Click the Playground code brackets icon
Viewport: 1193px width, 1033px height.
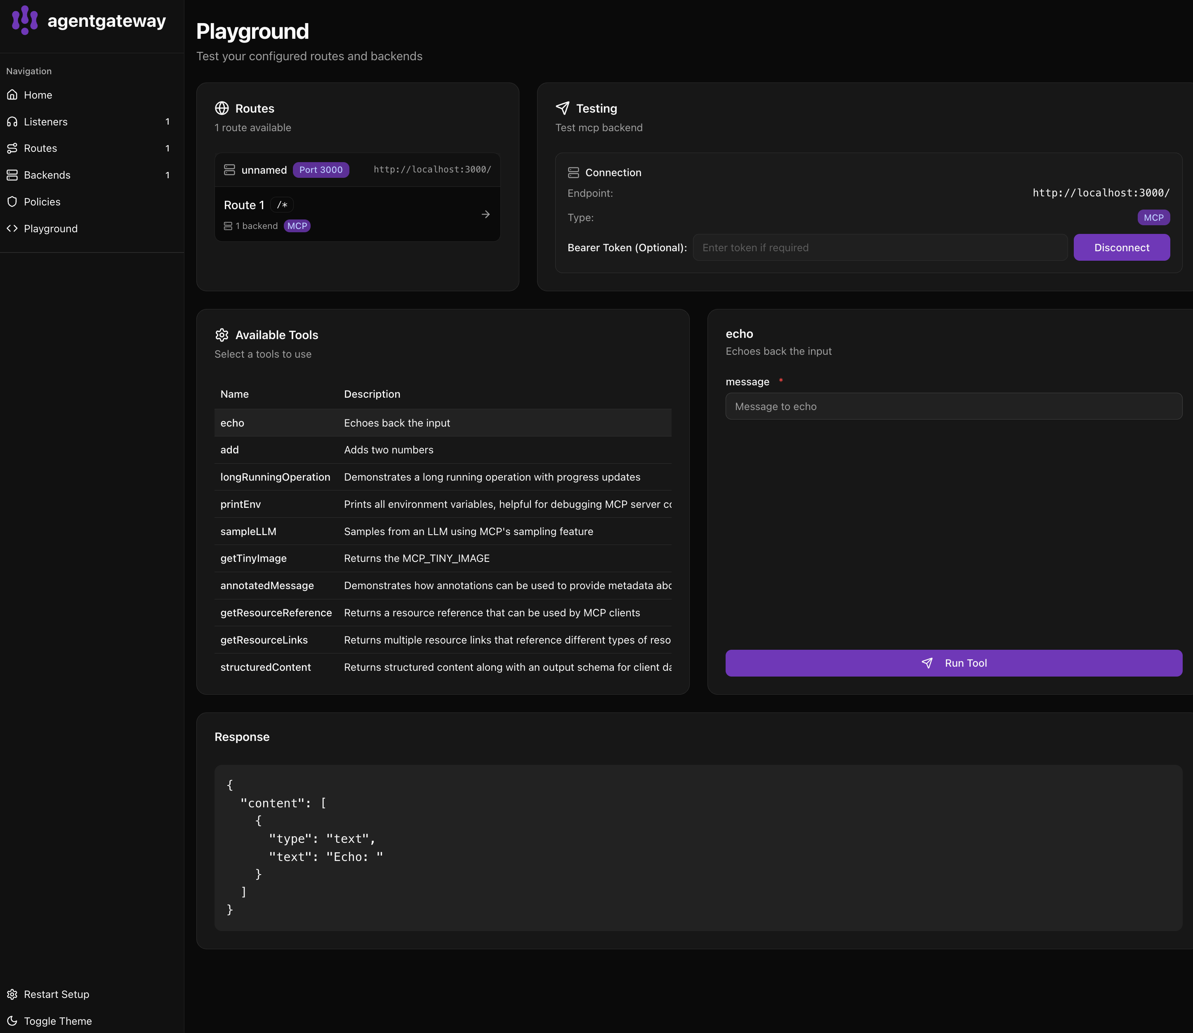point(12,228)
